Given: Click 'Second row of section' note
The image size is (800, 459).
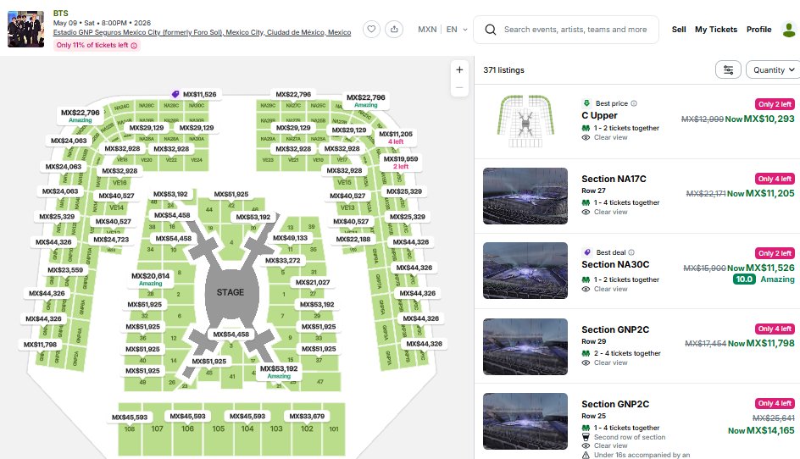Looking at the screenshot, I should [630, 437].
